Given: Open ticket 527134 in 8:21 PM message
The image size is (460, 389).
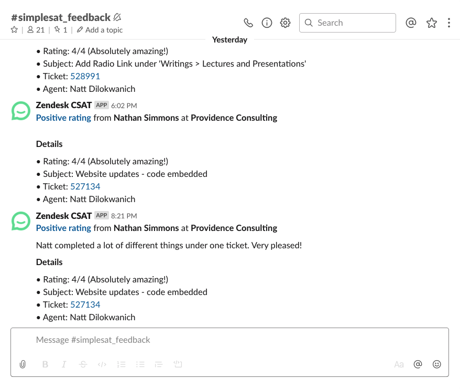Looking at the screenshot, I should click(85, 304).
